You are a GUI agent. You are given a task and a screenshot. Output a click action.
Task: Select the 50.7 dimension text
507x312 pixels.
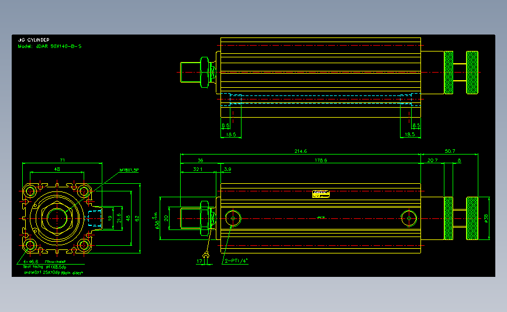(450, 151)
